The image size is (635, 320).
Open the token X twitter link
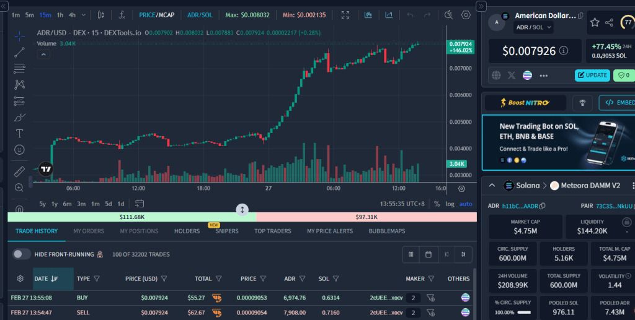512,75
